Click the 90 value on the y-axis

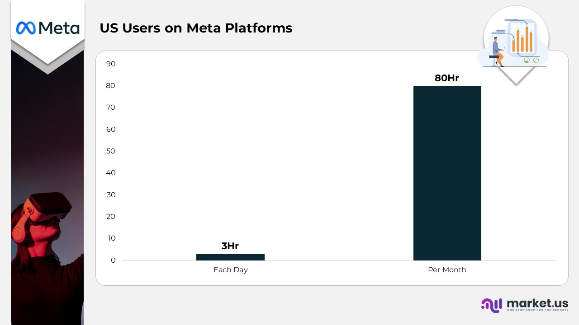[111, 64]
